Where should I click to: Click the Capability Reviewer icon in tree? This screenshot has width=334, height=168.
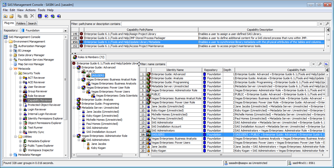pos(25,100)
